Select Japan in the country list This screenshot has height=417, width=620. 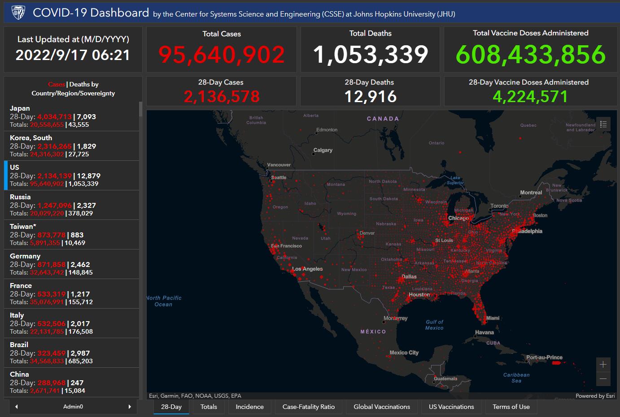coord(71,116)
